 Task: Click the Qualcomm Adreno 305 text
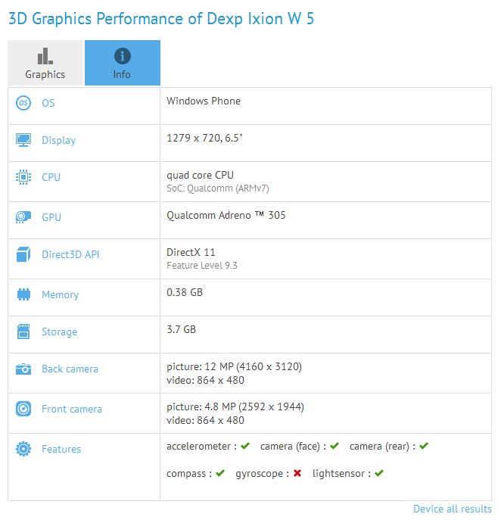(x=226, y=215)
